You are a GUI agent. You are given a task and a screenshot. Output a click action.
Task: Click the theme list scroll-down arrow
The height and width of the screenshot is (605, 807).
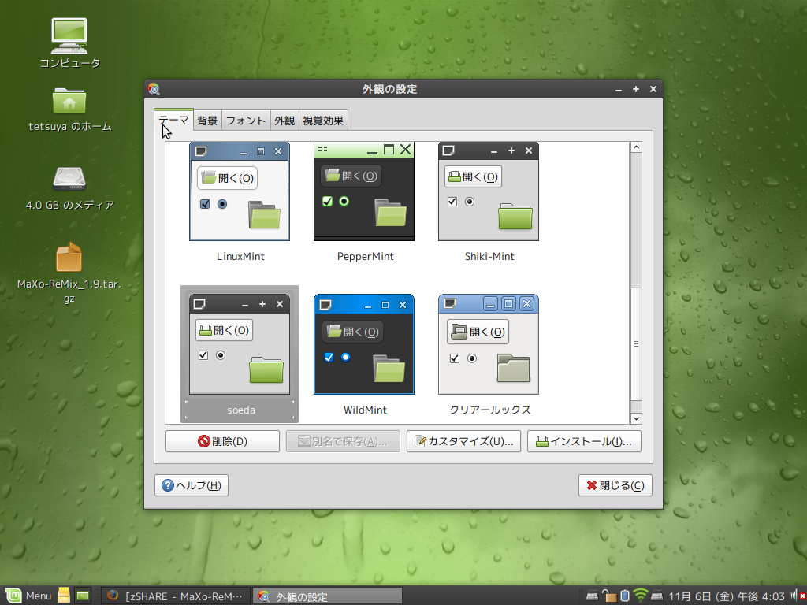(x=636, y=418)
